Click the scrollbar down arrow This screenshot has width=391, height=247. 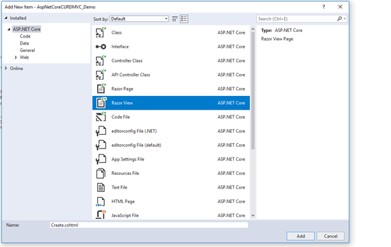[253, 216]
